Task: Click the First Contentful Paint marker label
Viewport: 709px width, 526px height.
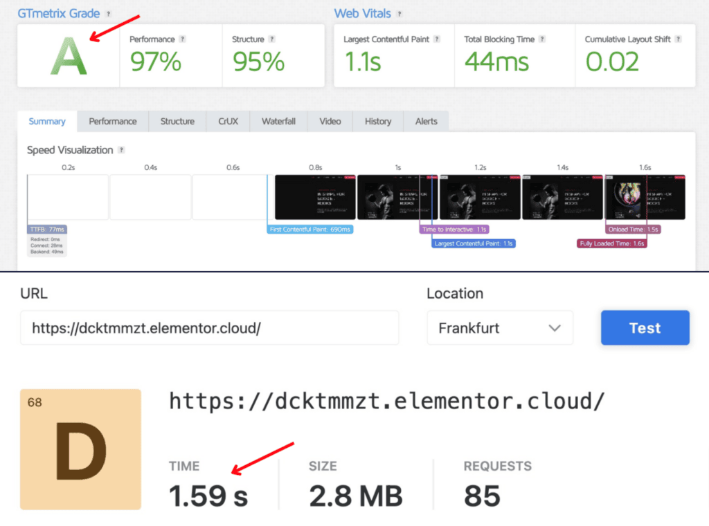Action: click(x=310, y=229)
